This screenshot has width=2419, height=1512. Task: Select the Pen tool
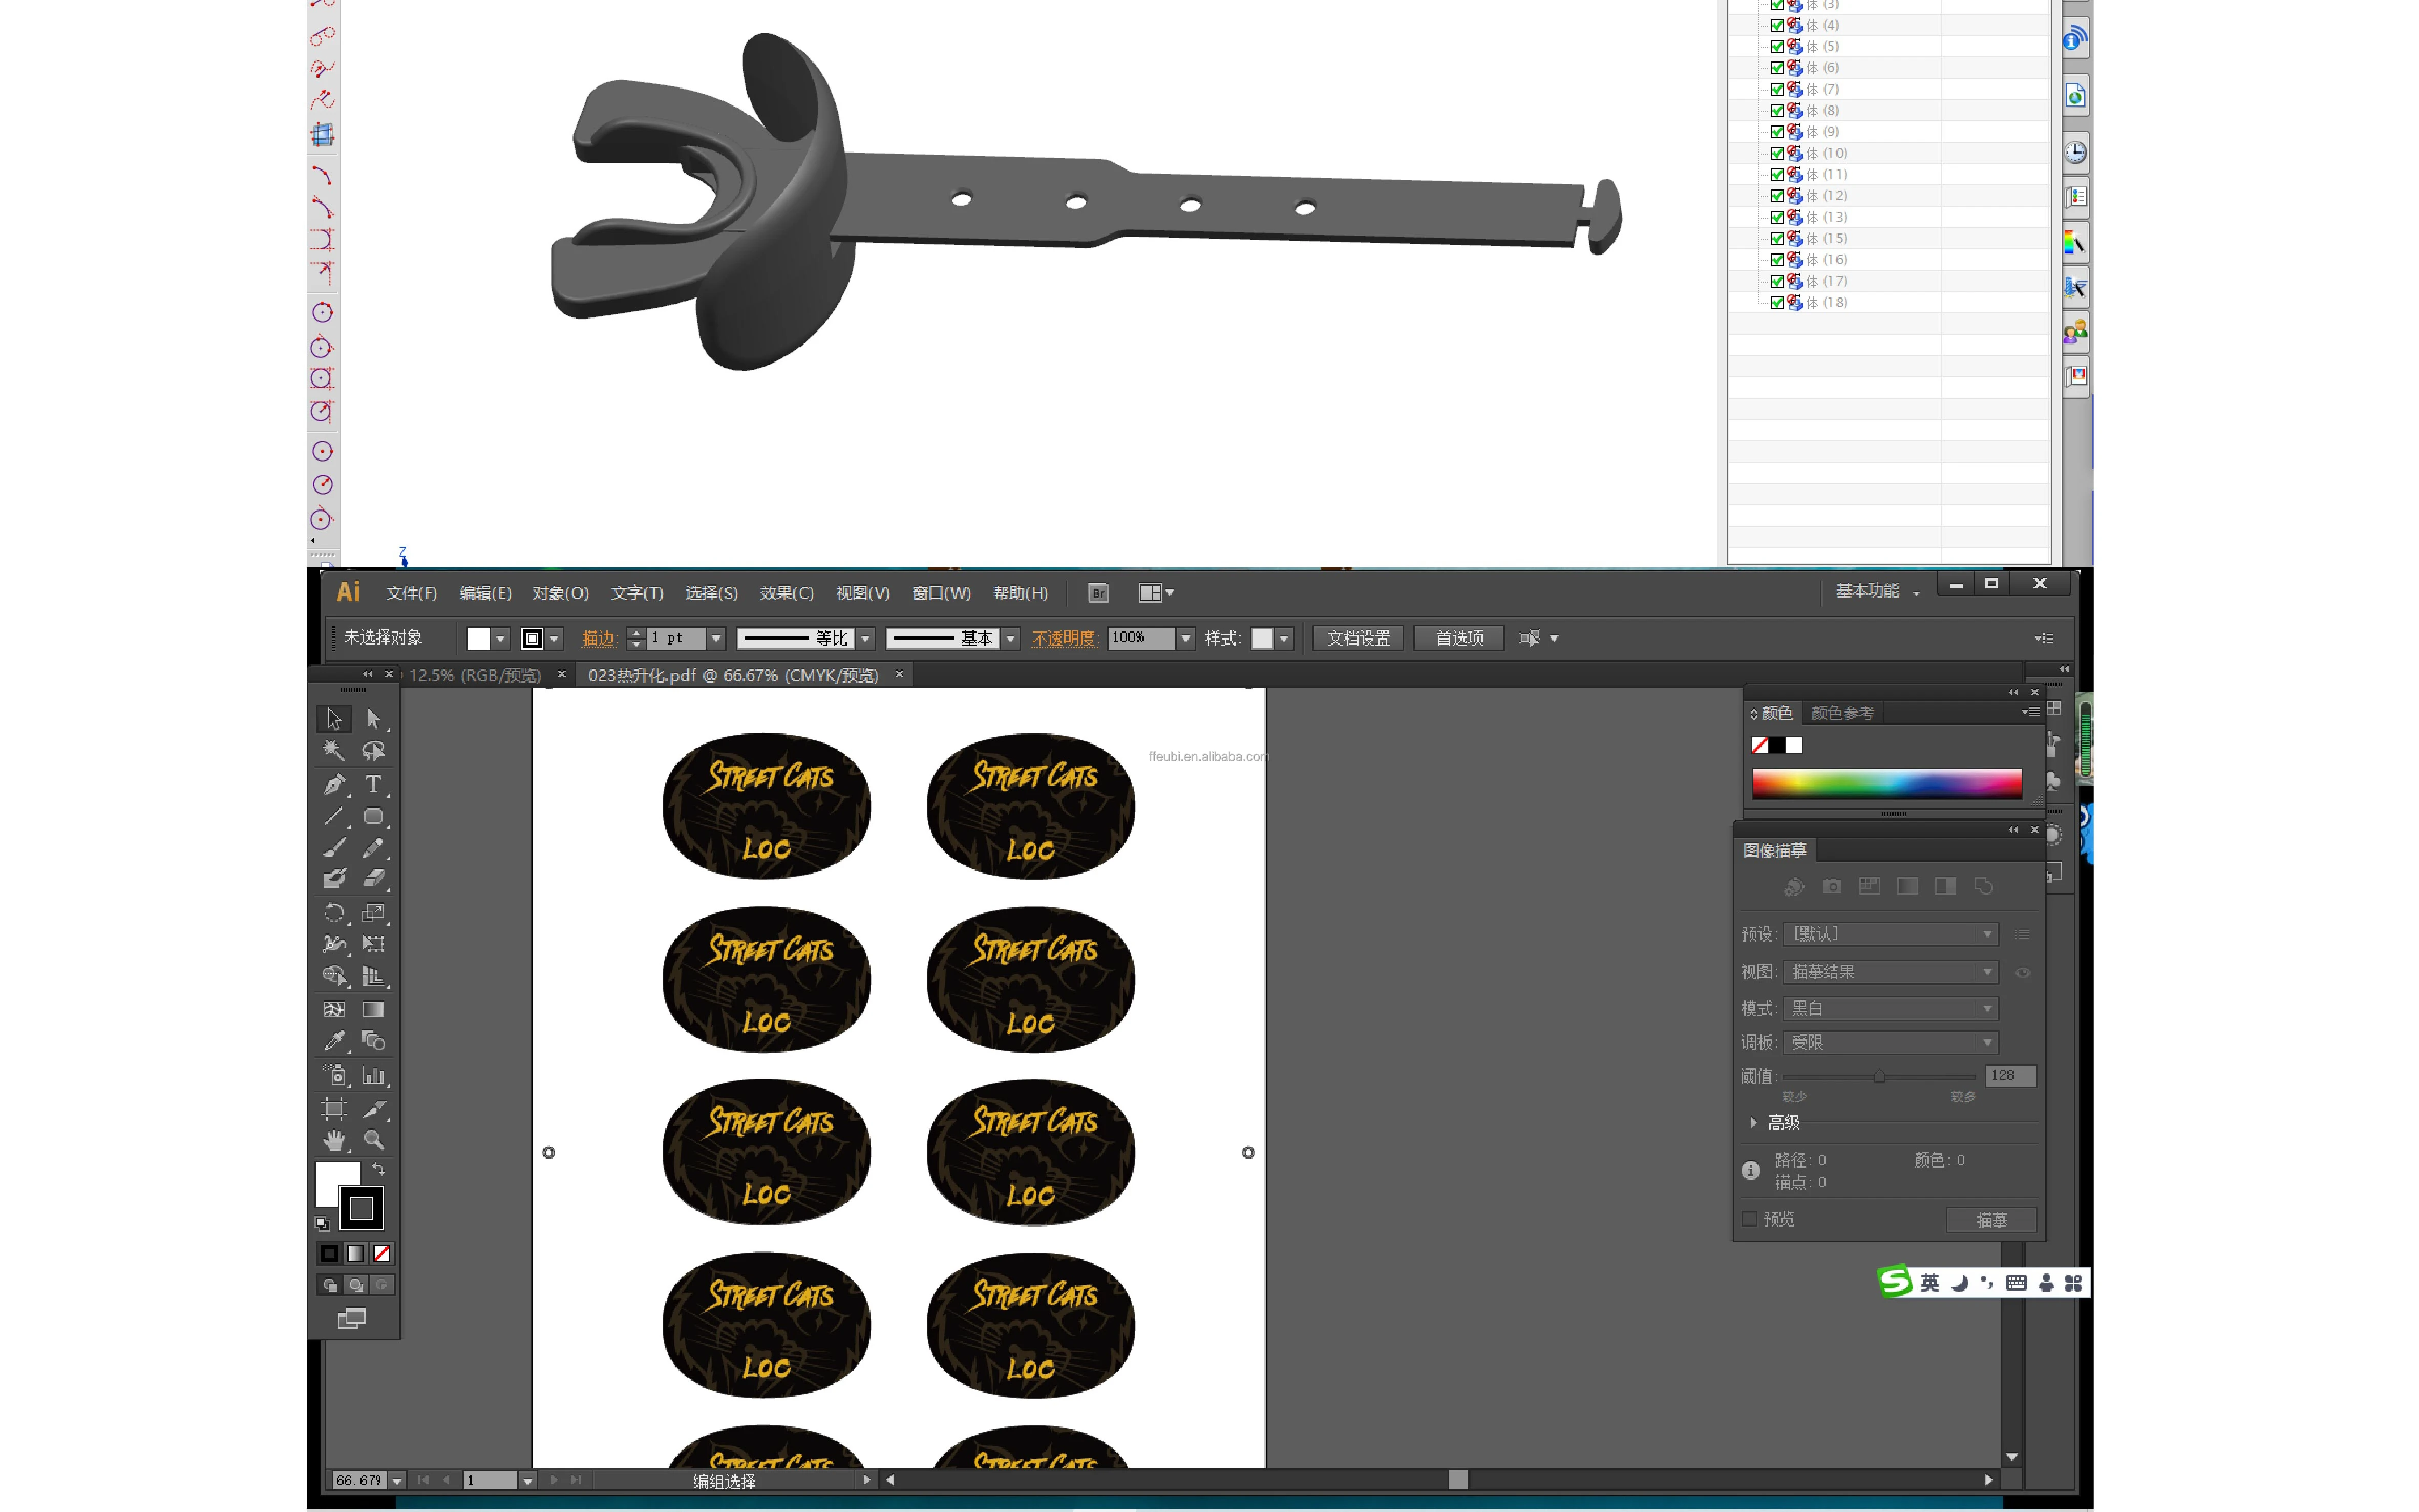coord(334,784)
